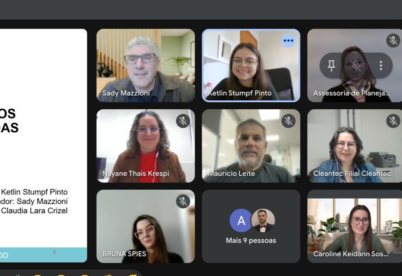Click muted mic icon on BRUNA SPIES tile

pyautogui.click(x=183, y=201)
